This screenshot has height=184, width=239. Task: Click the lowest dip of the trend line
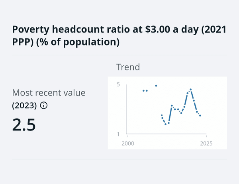pyautogui.click(x=165, y=124)
